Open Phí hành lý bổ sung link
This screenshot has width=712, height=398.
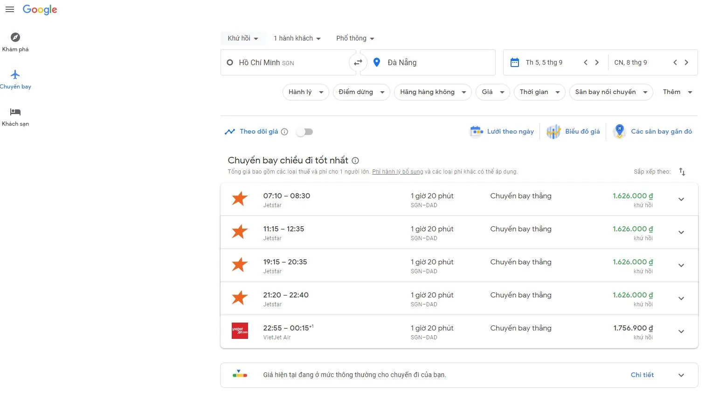coord(398,172)
